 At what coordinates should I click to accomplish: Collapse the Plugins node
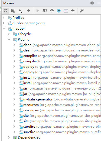[9, 39]
